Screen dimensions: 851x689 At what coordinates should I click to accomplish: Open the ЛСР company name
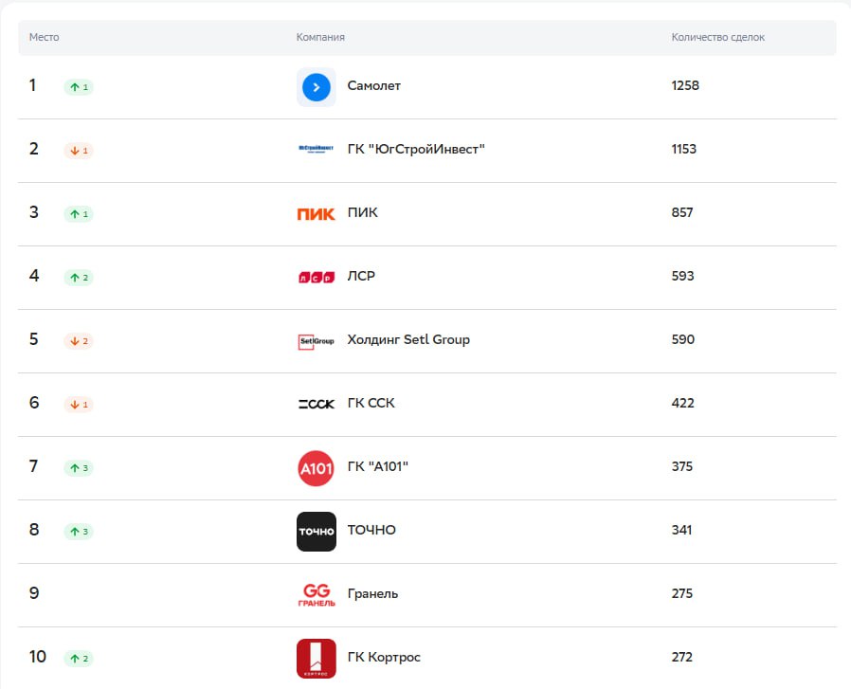click(x=361, y=276)
